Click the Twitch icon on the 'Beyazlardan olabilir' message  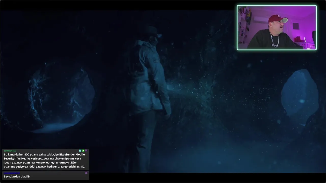pyautogui.click(x=86, y=173)
